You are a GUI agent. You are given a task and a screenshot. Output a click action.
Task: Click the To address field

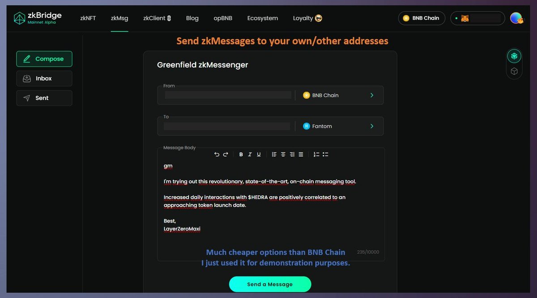[227, 126]
